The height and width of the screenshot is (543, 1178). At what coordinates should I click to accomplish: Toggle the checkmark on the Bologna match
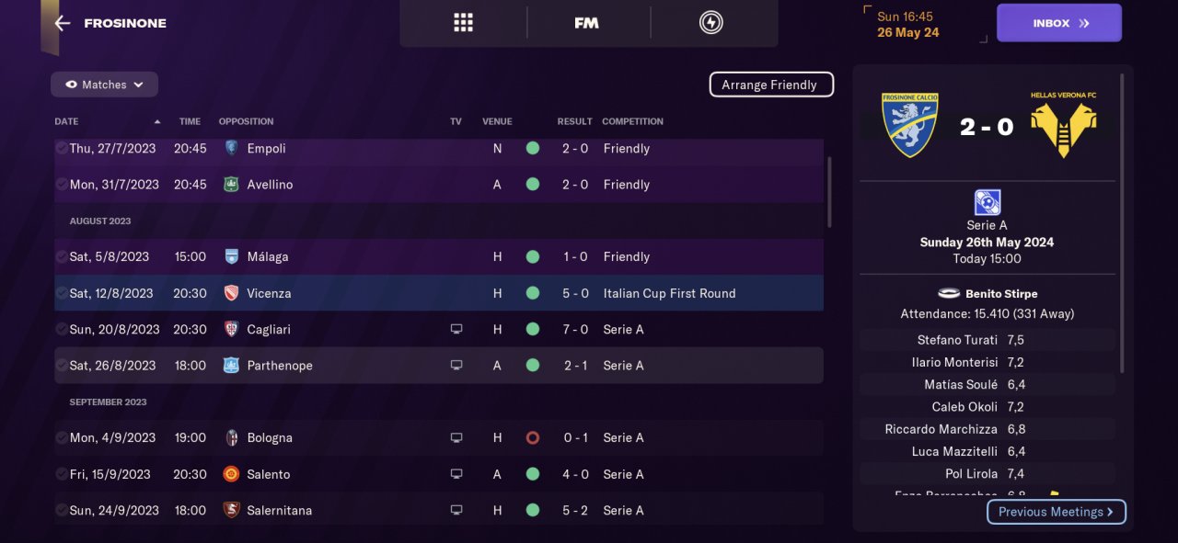61,437
